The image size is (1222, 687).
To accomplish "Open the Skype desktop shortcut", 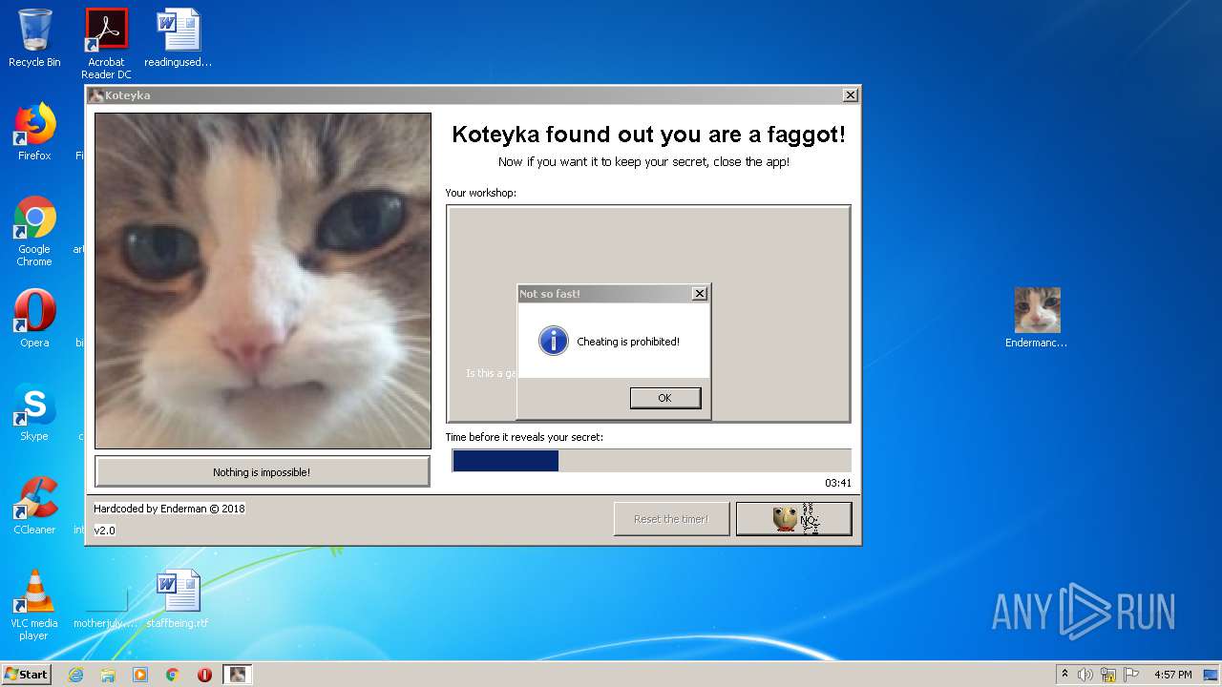I will [x=34, y=412].
